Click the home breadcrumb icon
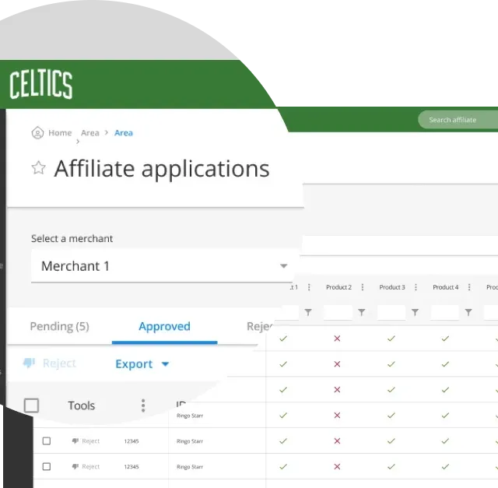 tap(37, 133)
